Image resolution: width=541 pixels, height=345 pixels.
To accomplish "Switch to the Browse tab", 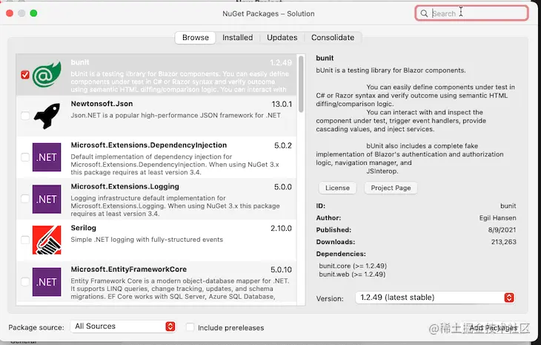I will 196,37.
